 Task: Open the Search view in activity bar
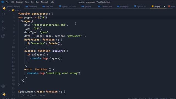click(x=3, y=14)
